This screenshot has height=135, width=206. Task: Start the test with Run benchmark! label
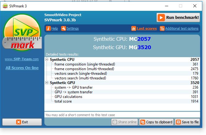(x=182, y=18)
